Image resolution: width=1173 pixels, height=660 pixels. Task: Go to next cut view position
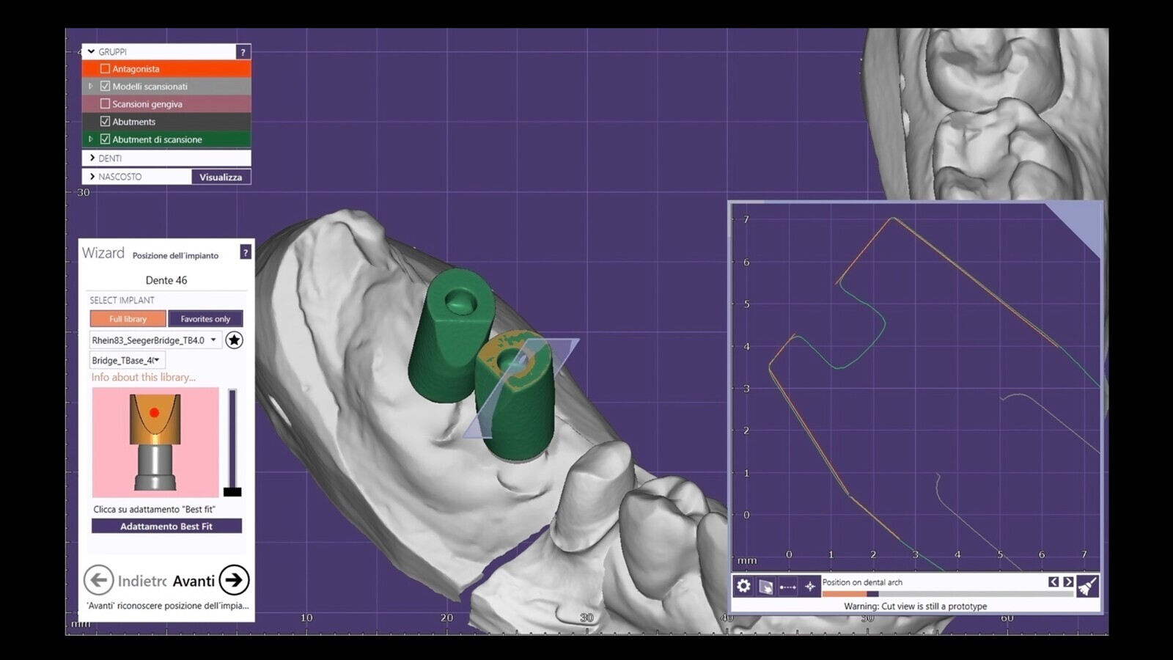[x=1068, y=582]
